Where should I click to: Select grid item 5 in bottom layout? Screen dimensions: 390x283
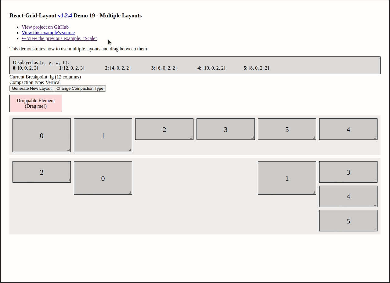[x=348, y=221]
